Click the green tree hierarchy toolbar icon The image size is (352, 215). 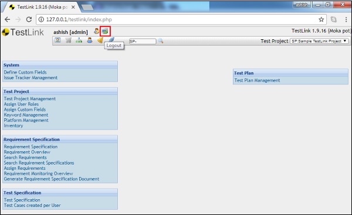pos(79,40)
